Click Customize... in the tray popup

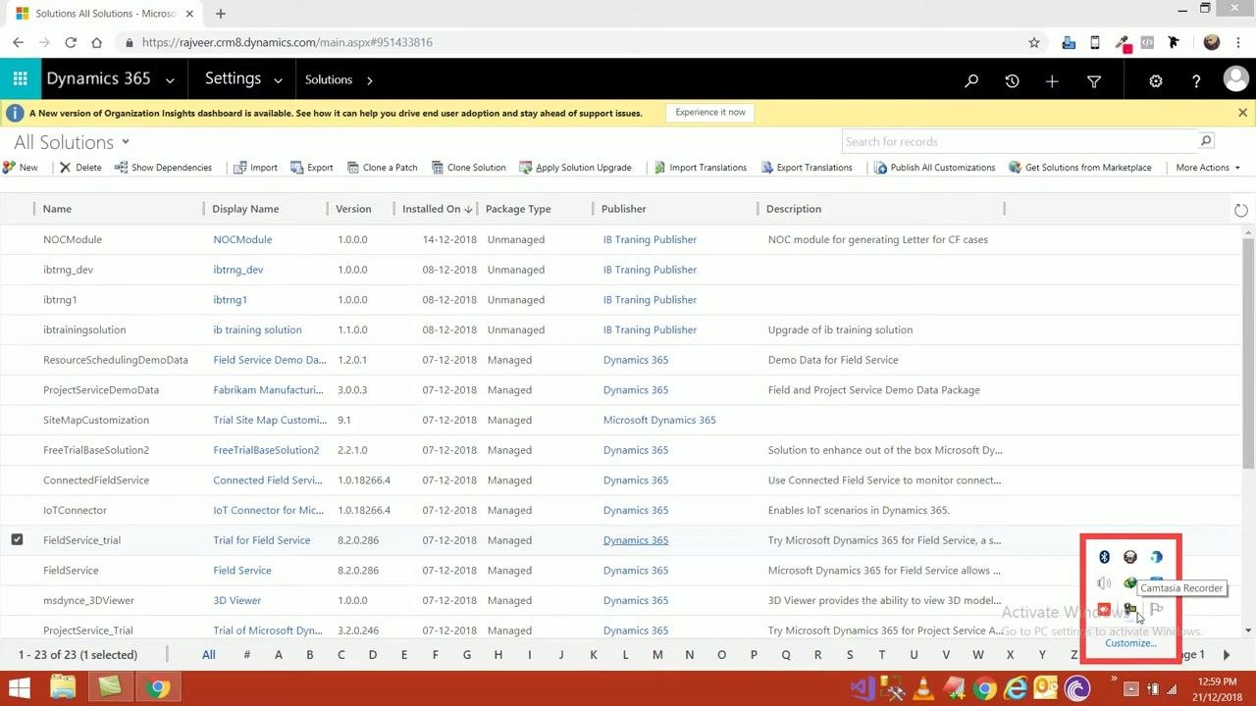pyautogui.click(x=1130, y=643)
